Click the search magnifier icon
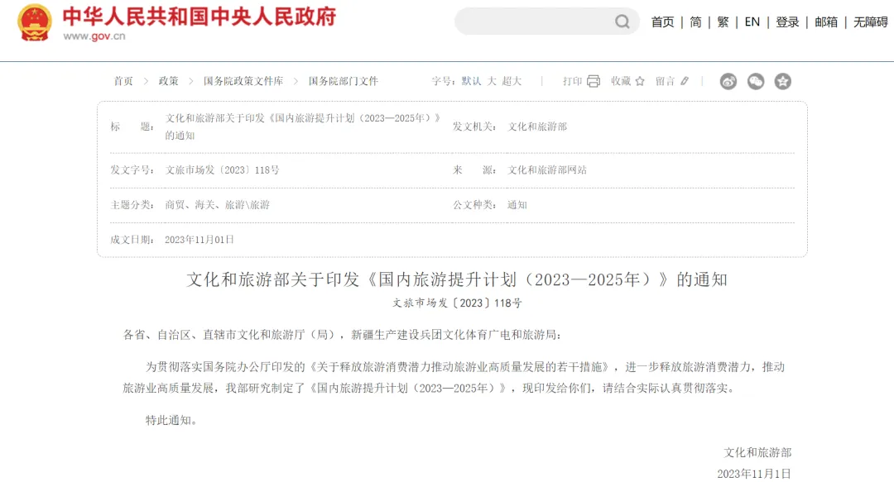Viewport: 894px width, 482px height. [622, 21]
